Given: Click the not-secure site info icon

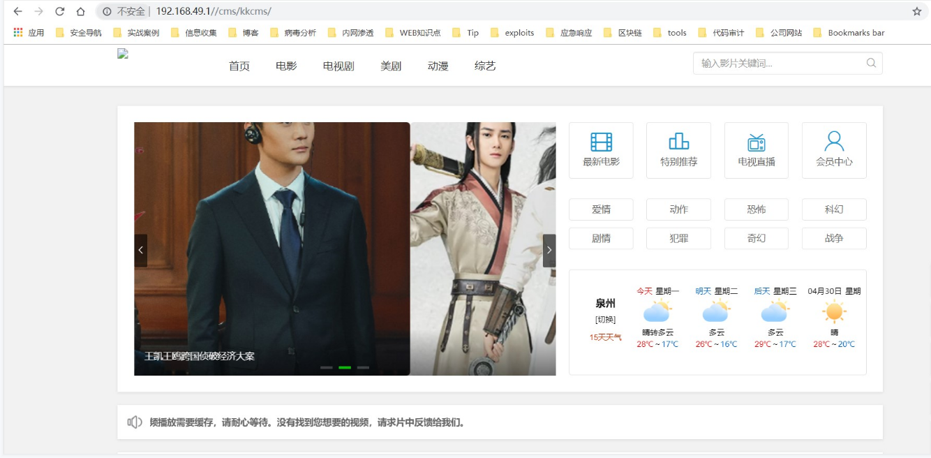Looking at the screenshot, I should [107, 11].
